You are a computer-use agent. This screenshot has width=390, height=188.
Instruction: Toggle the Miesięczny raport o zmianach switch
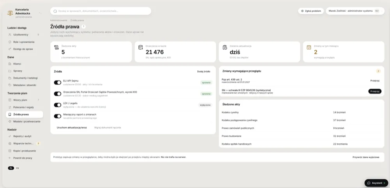click(x=57, y=116)
